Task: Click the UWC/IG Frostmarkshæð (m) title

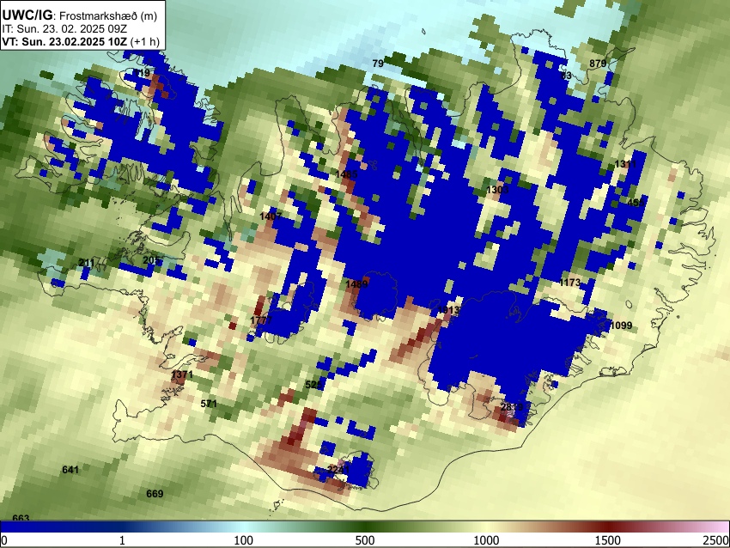Action: [x=80, y=15]
